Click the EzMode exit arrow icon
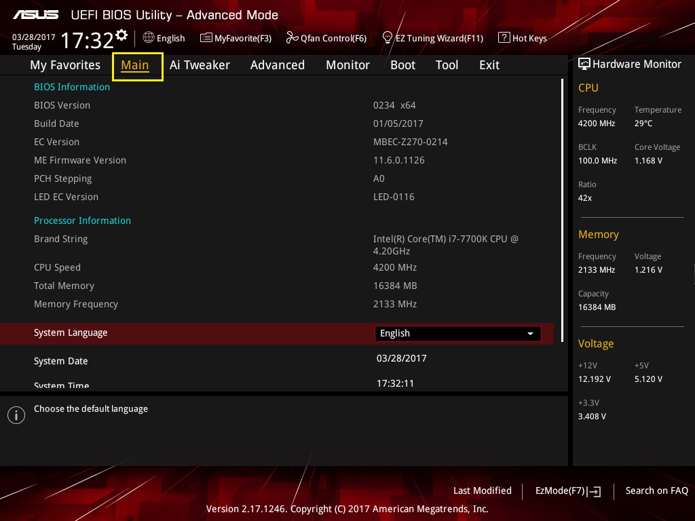Screen dimensions: 695x521 click(594, 491)
